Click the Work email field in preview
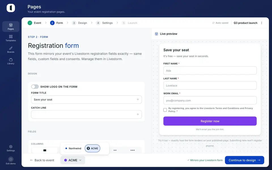Image resolution: width=272 pixels, height=170 pixels. click(210, 100)
